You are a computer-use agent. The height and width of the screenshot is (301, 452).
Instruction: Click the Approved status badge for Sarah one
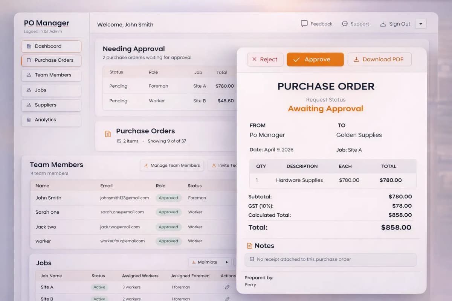click(168, 212)
